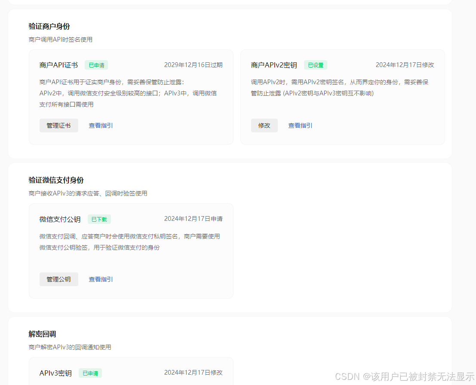Image resolution: width=476 pixels, height=385 pixels.
Task: Click the 商户调用API时签名使用 subtitle
Action: tap(60, 40)
